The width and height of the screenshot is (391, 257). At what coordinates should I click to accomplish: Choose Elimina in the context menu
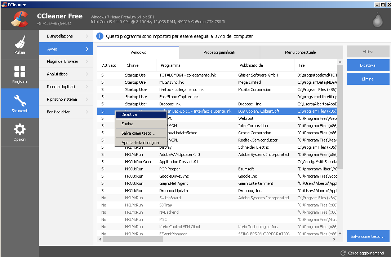[x=141, y=124]
